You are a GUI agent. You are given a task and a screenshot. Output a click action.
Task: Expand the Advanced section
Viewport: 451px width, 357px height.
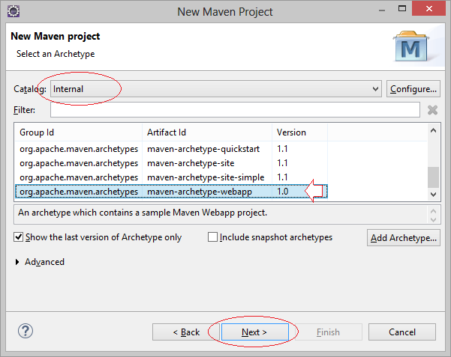tap(17, 262)
